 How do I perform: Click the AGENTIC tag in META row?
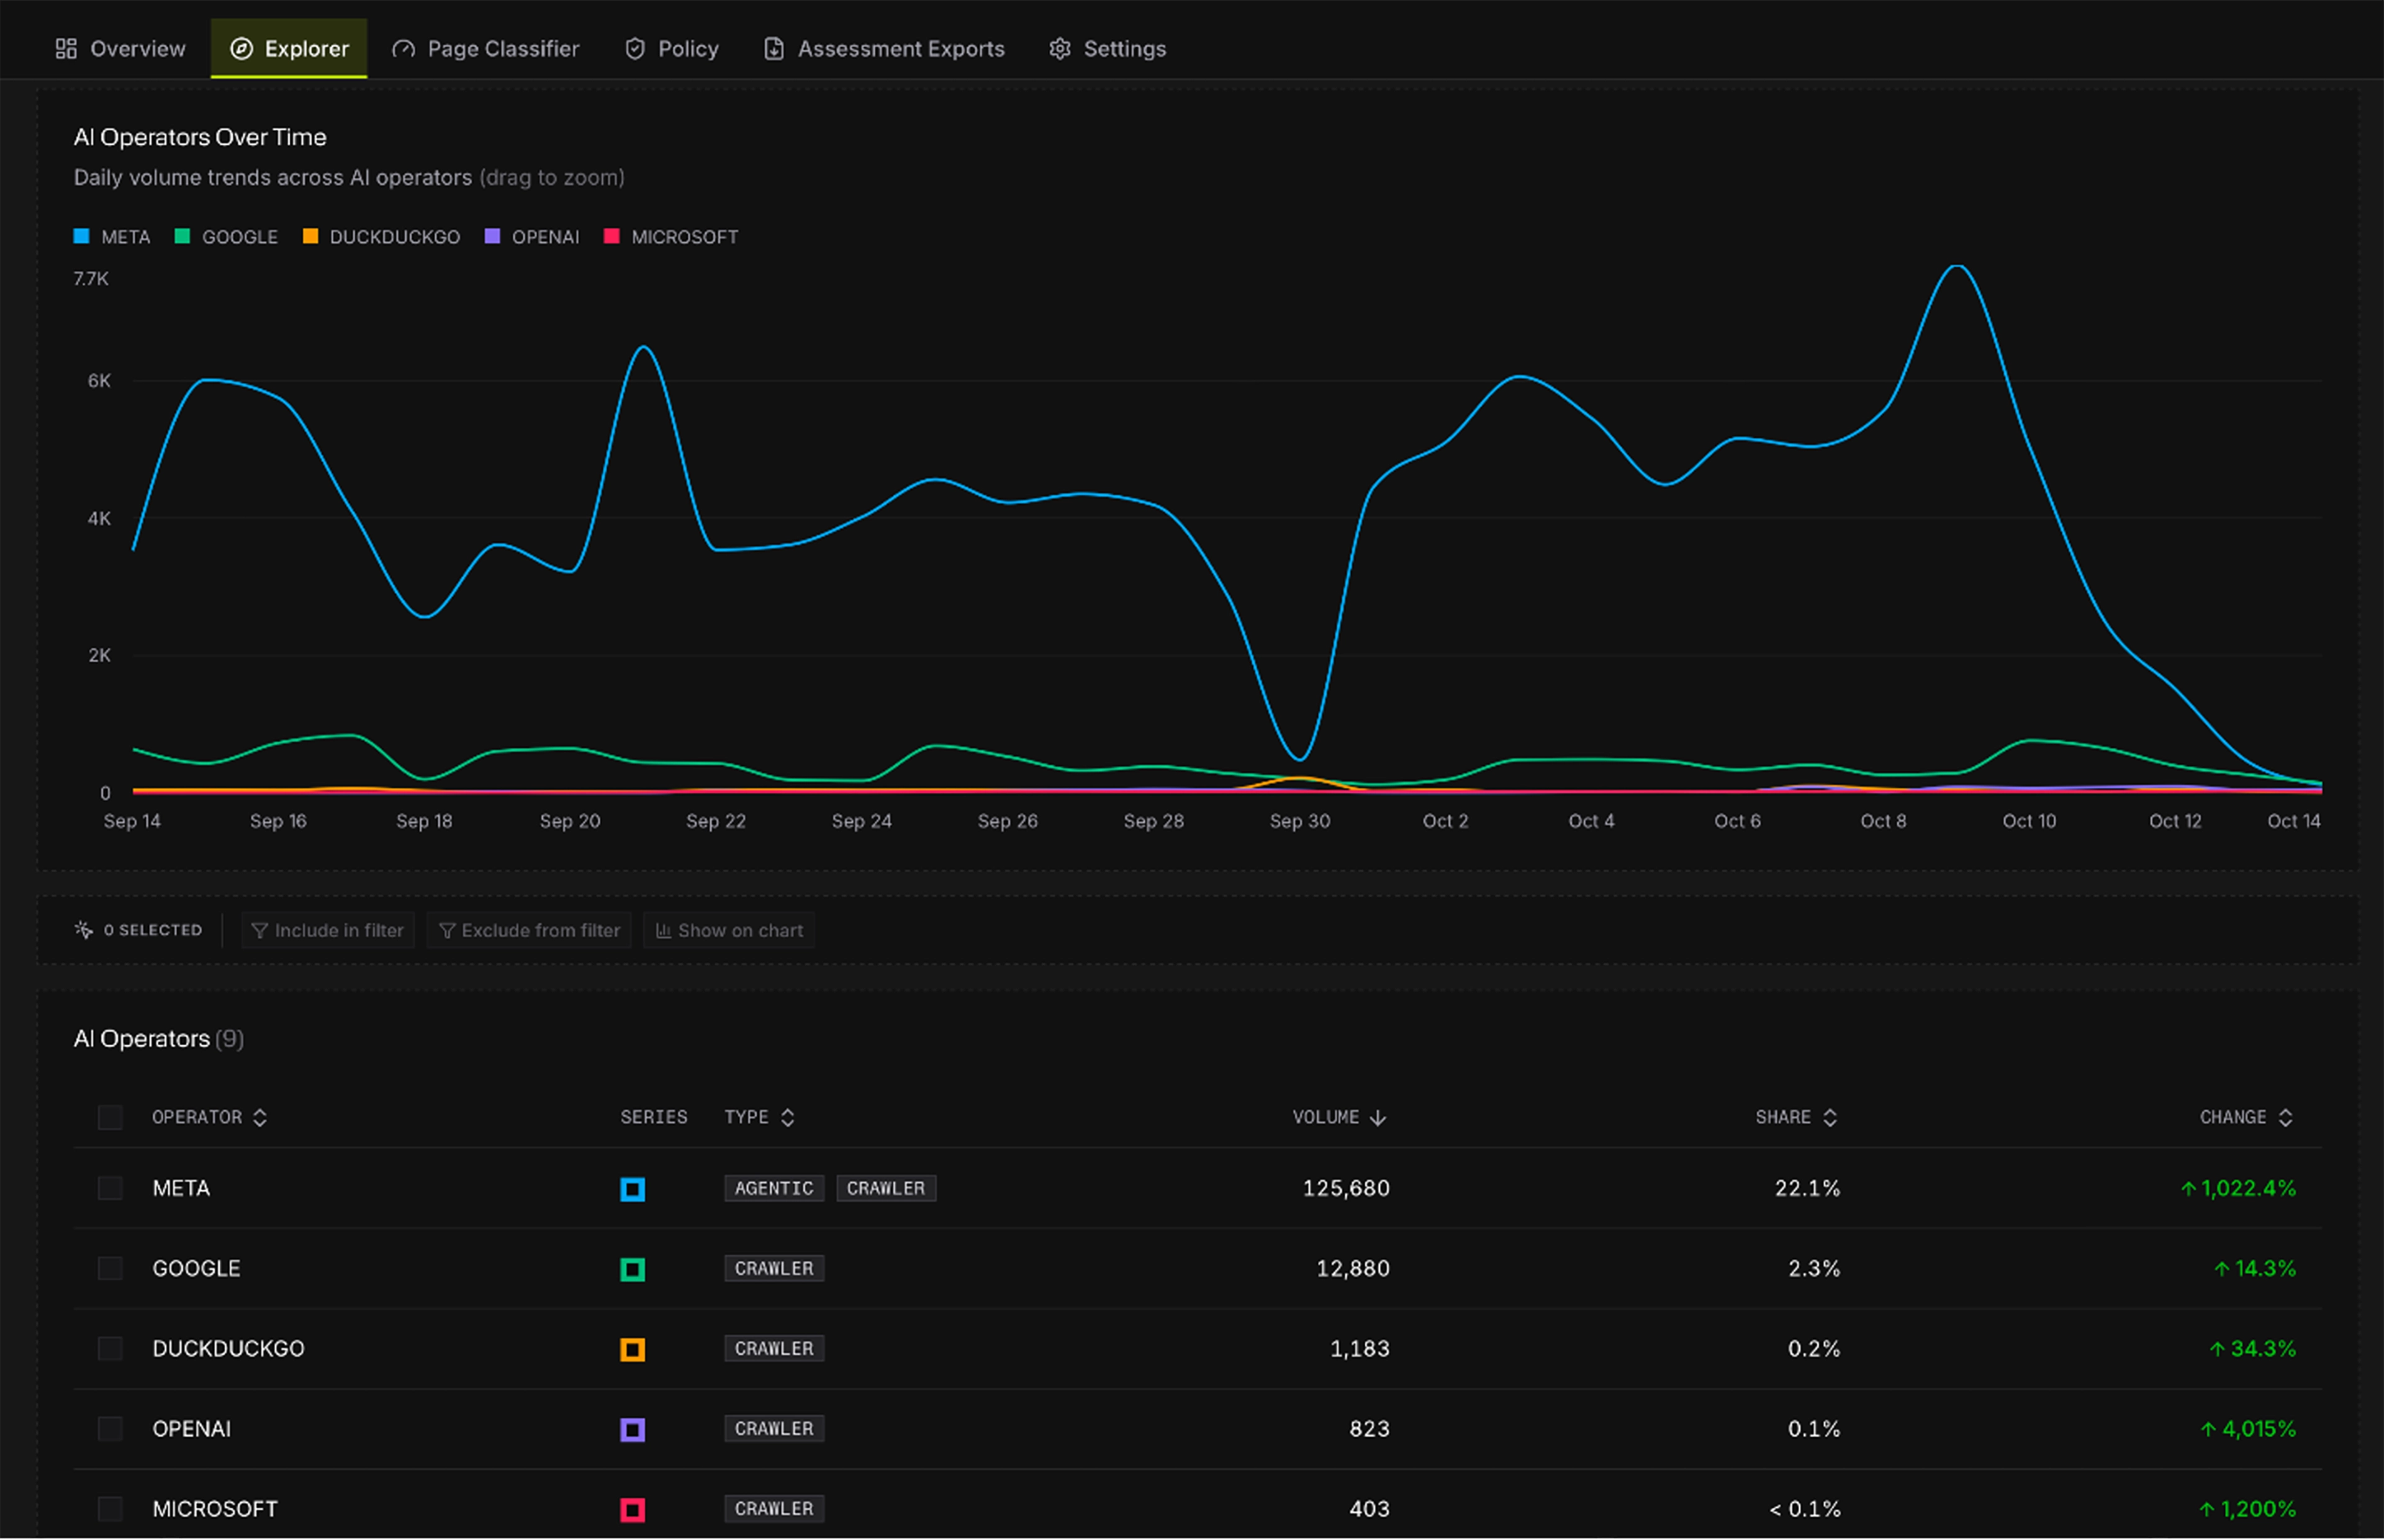point(774,1189)
